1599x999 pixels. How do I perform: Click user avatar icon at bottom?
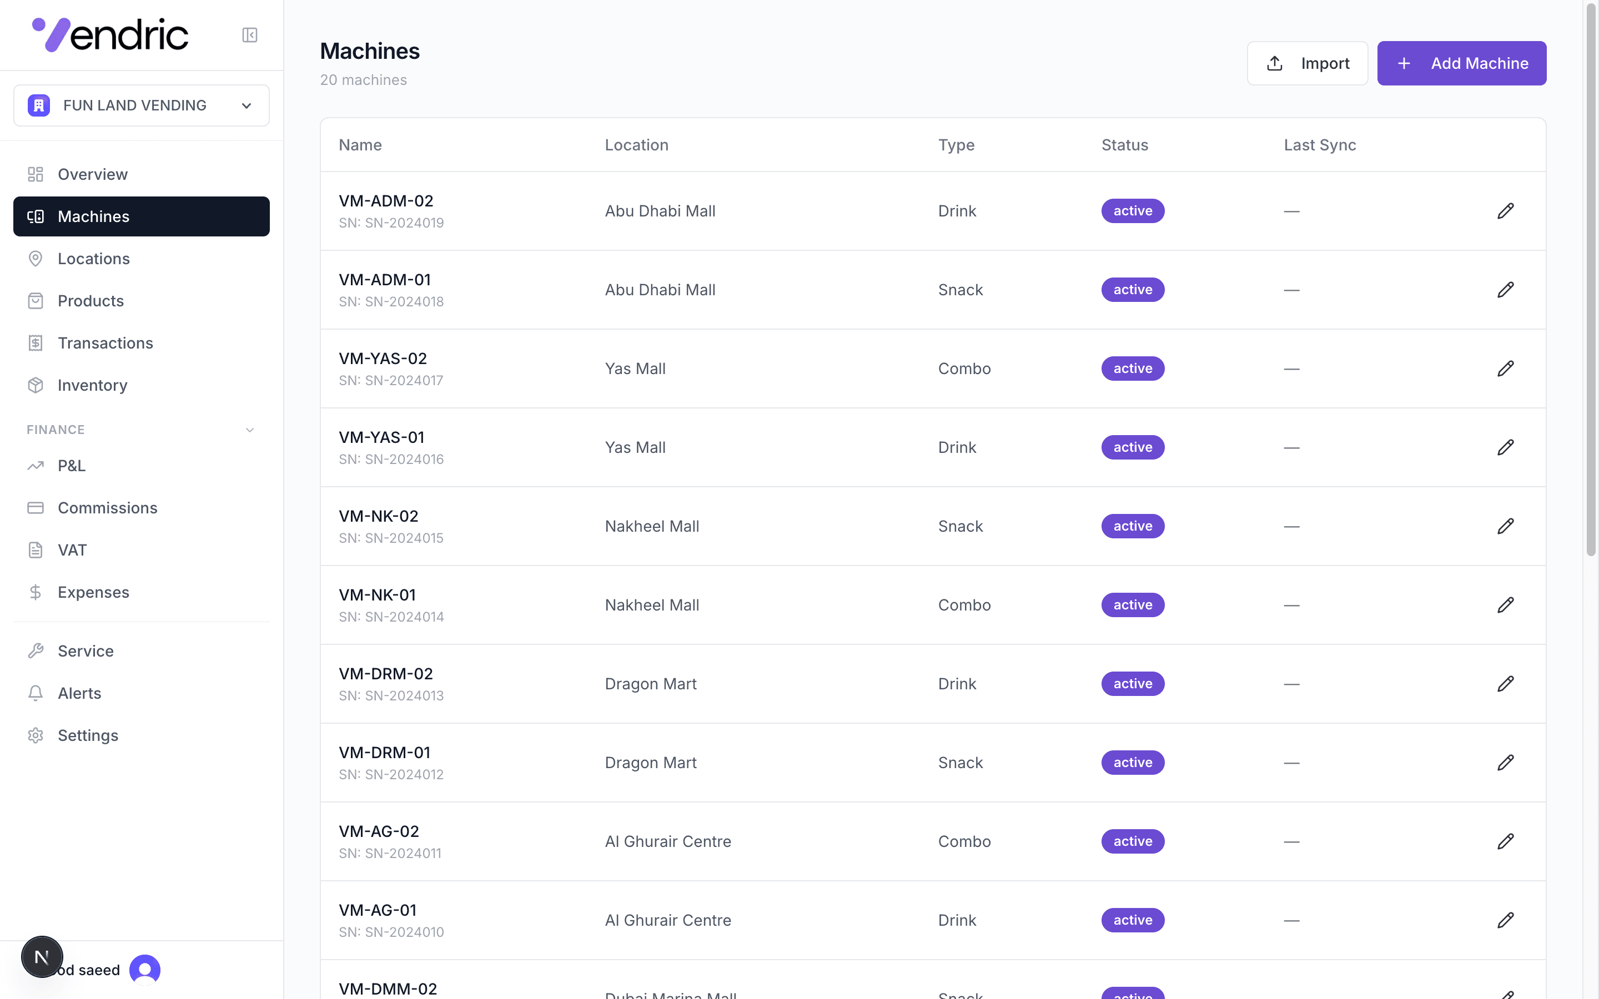coord(145,969)
